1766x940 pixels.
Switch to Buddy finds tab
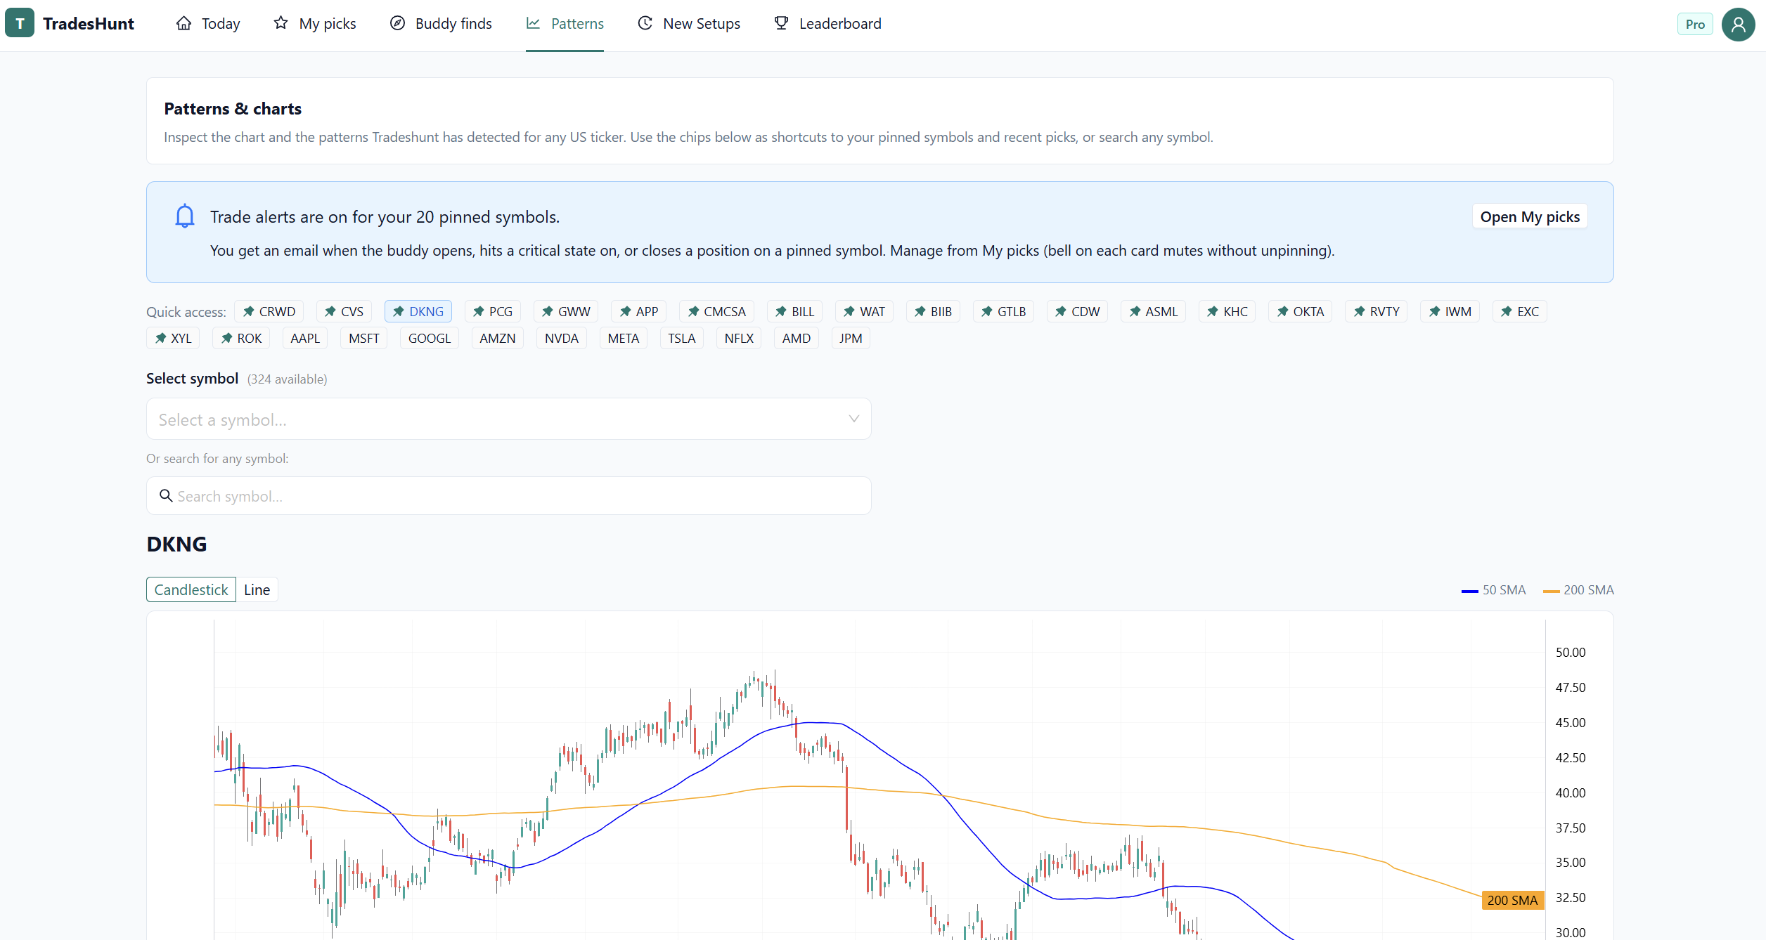coord(441,24)
